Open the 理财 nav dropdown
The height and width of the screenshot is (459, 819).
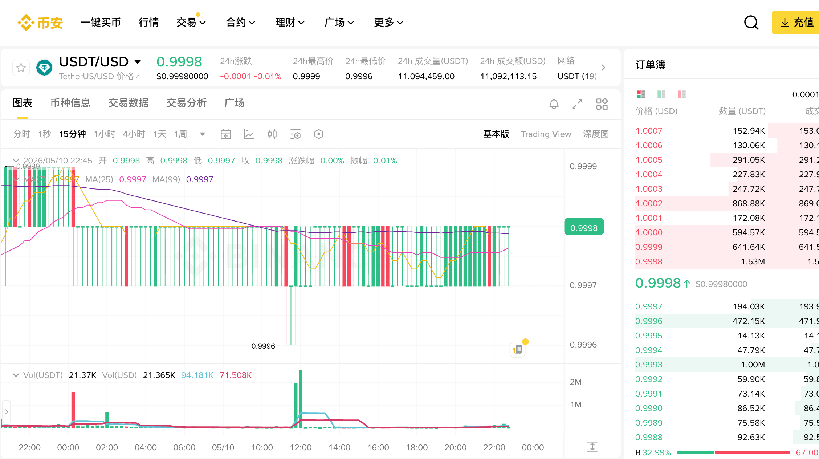[290, 23]
